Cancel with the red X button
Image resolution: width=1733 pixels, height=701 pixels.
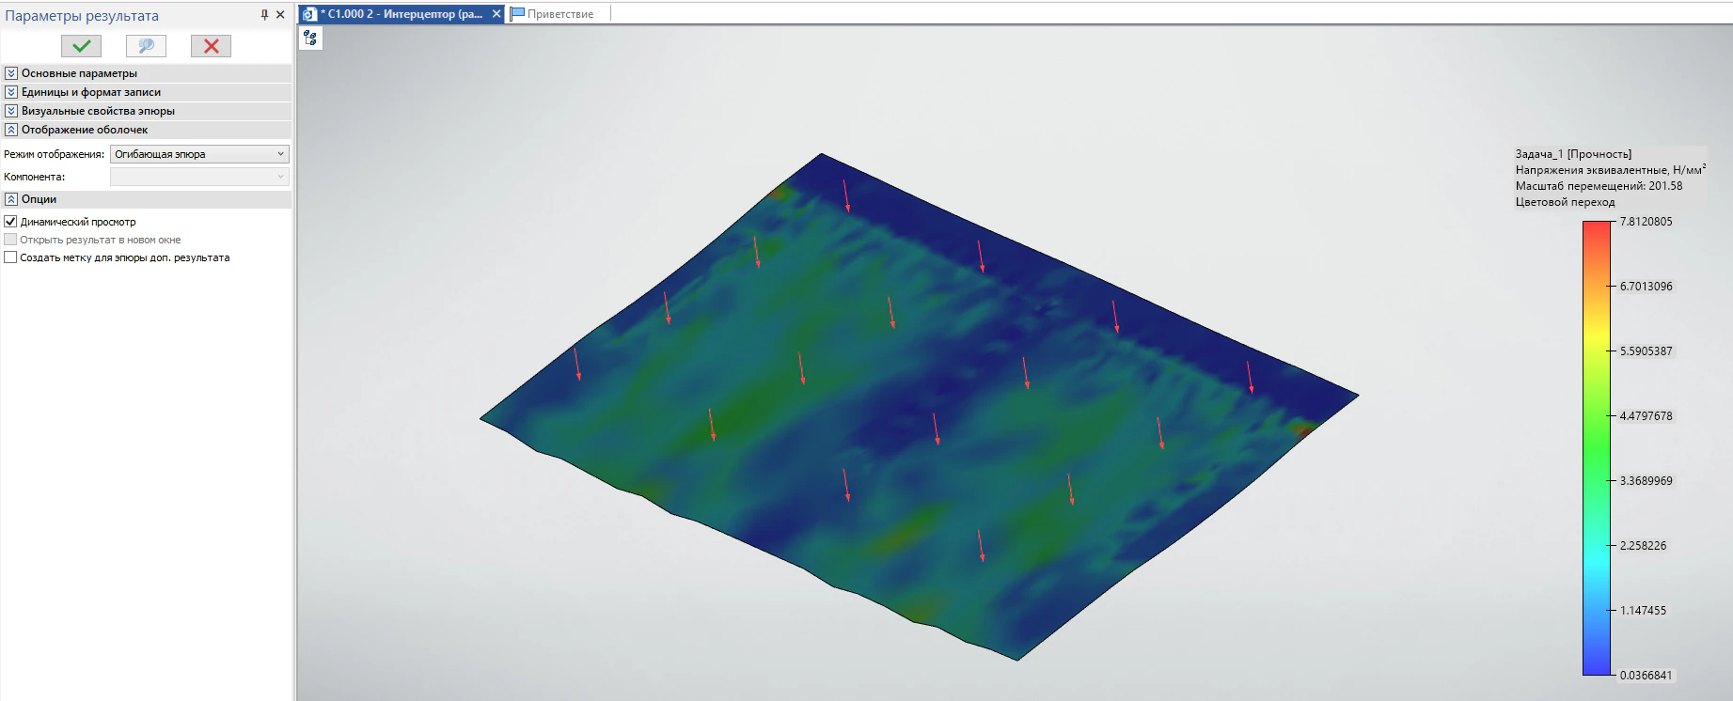(x=211, y=46)
